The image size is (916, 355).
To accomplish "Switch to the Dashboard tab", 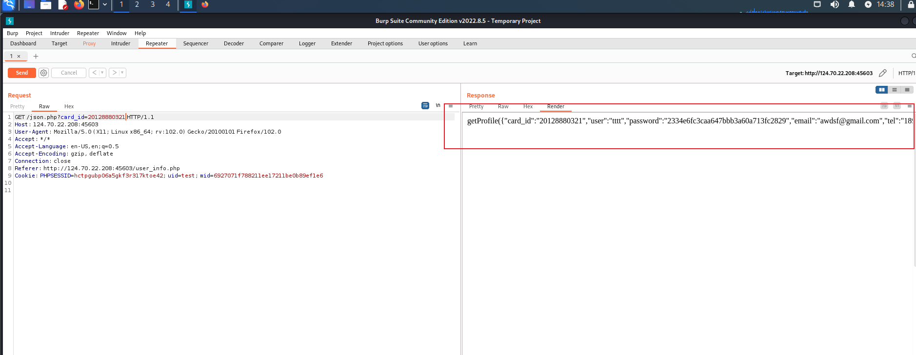I will coord(23,43).
